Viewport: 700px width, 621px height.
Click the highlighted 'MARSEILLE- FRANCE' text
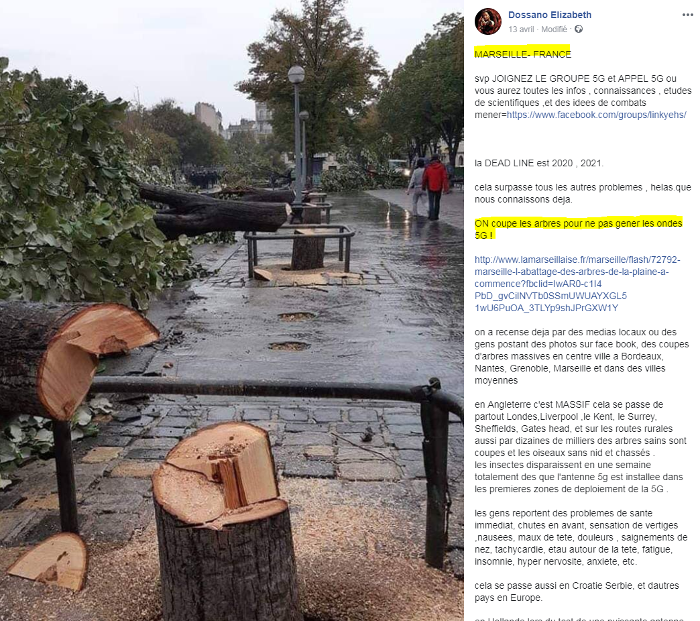[523, 54]
